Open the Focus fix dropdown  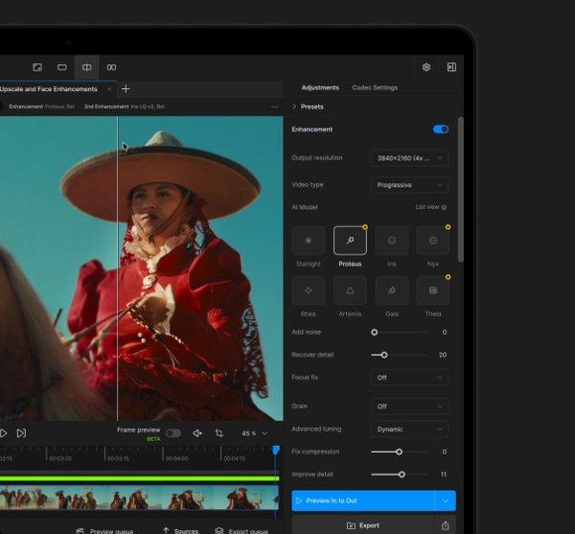click(x=409, y=378)
